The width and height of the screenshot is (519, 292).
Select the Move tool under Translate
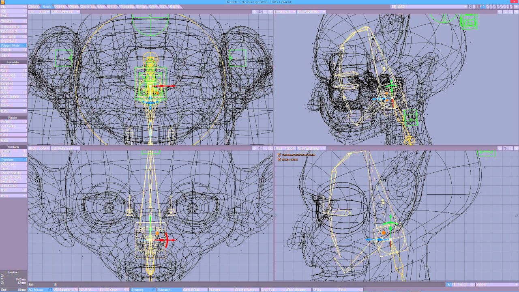point(14,66)
